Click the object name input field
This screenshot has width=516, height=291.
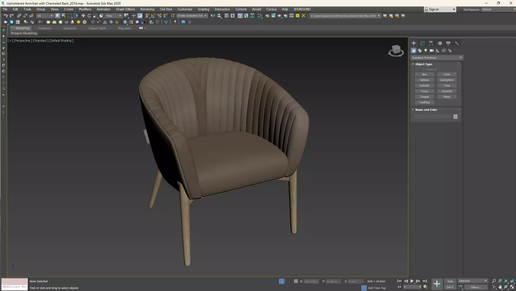[x=433, y=117]
